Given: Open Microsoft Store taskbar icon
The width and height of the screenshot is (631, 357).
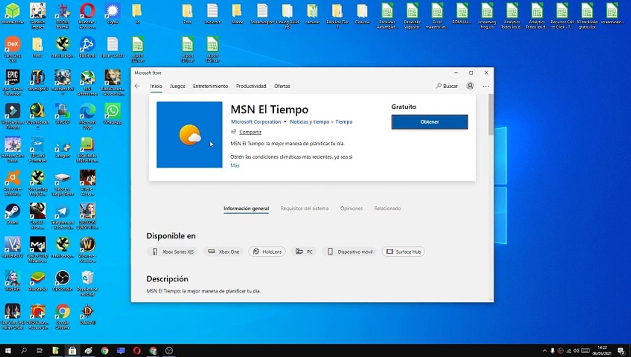Looking at the screenshot, I should coord(72,351).
